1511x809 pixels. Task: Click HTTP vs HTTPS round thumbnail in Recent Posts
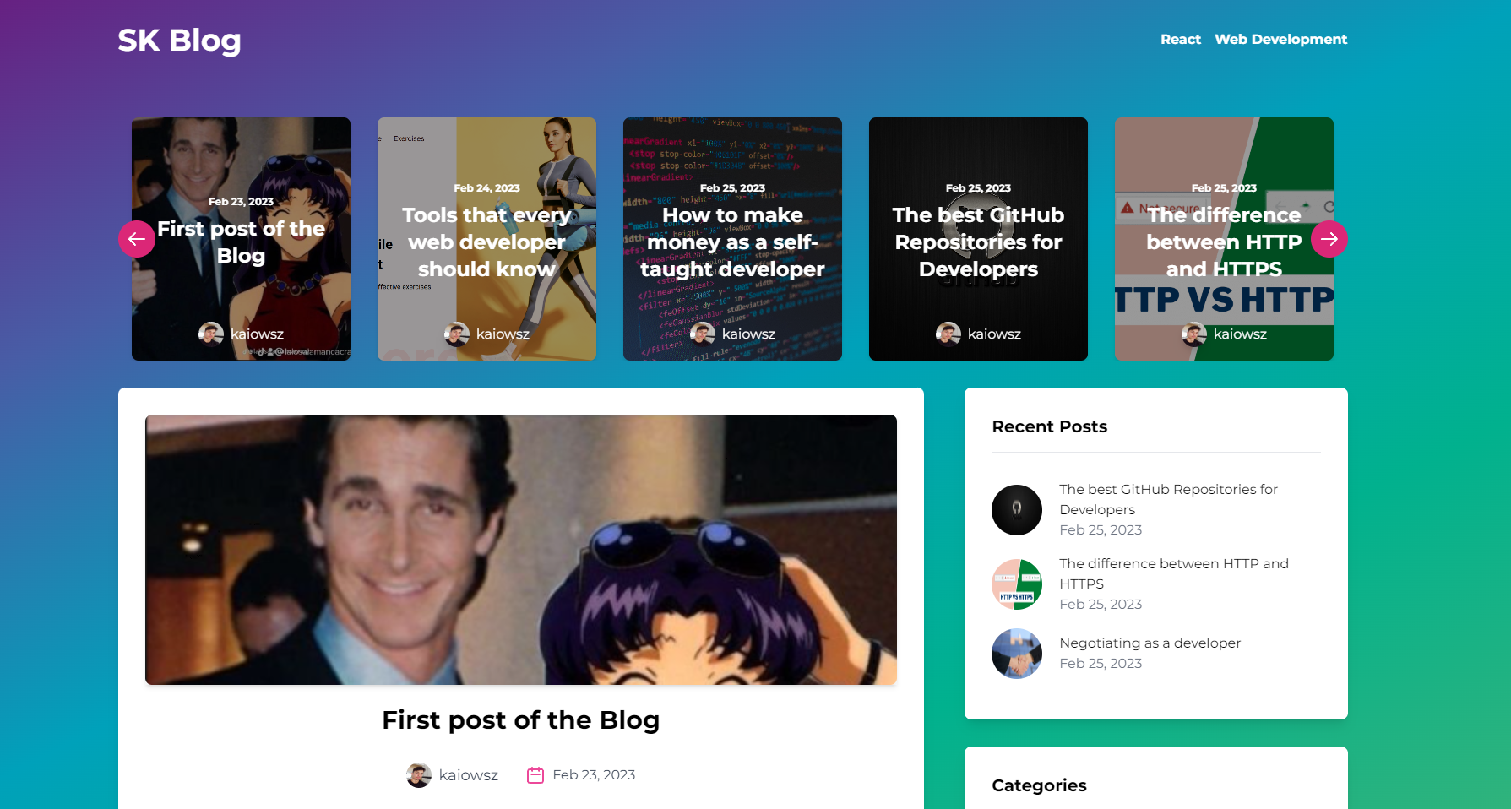tap(1017, 584)
